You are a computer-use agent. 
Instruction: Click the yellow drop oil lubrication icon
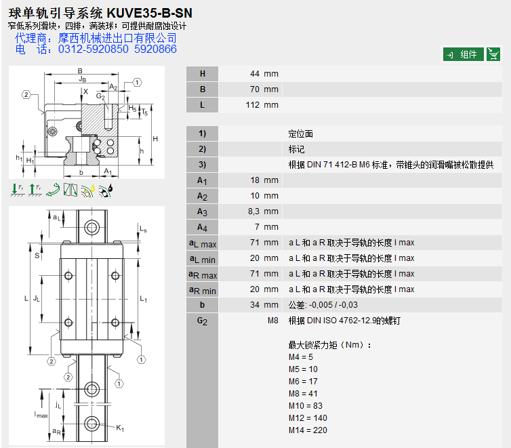click(x=87, y=191)
